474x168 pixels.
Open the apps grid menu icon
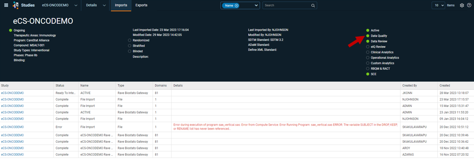[x=6, y=5]
